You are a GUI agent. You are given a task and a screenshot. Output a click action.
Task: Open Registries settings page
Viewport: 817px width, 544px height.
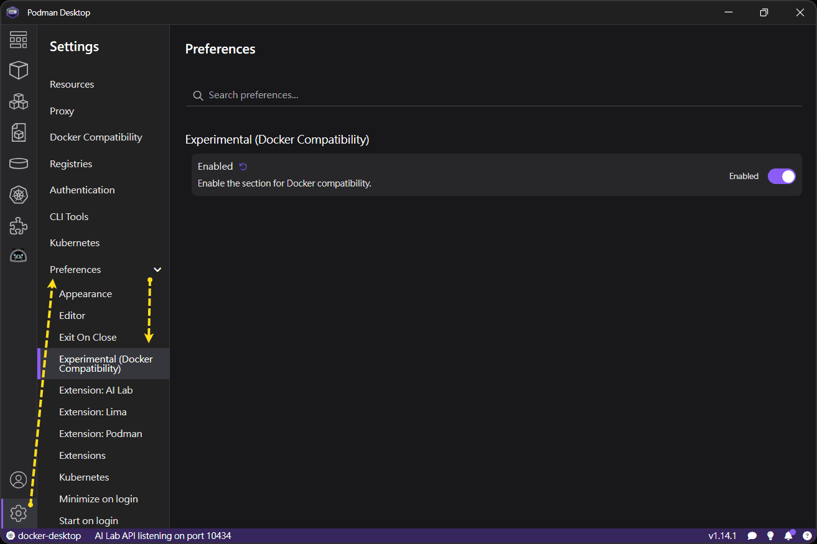pyautogui.click(x=71, y=164)
